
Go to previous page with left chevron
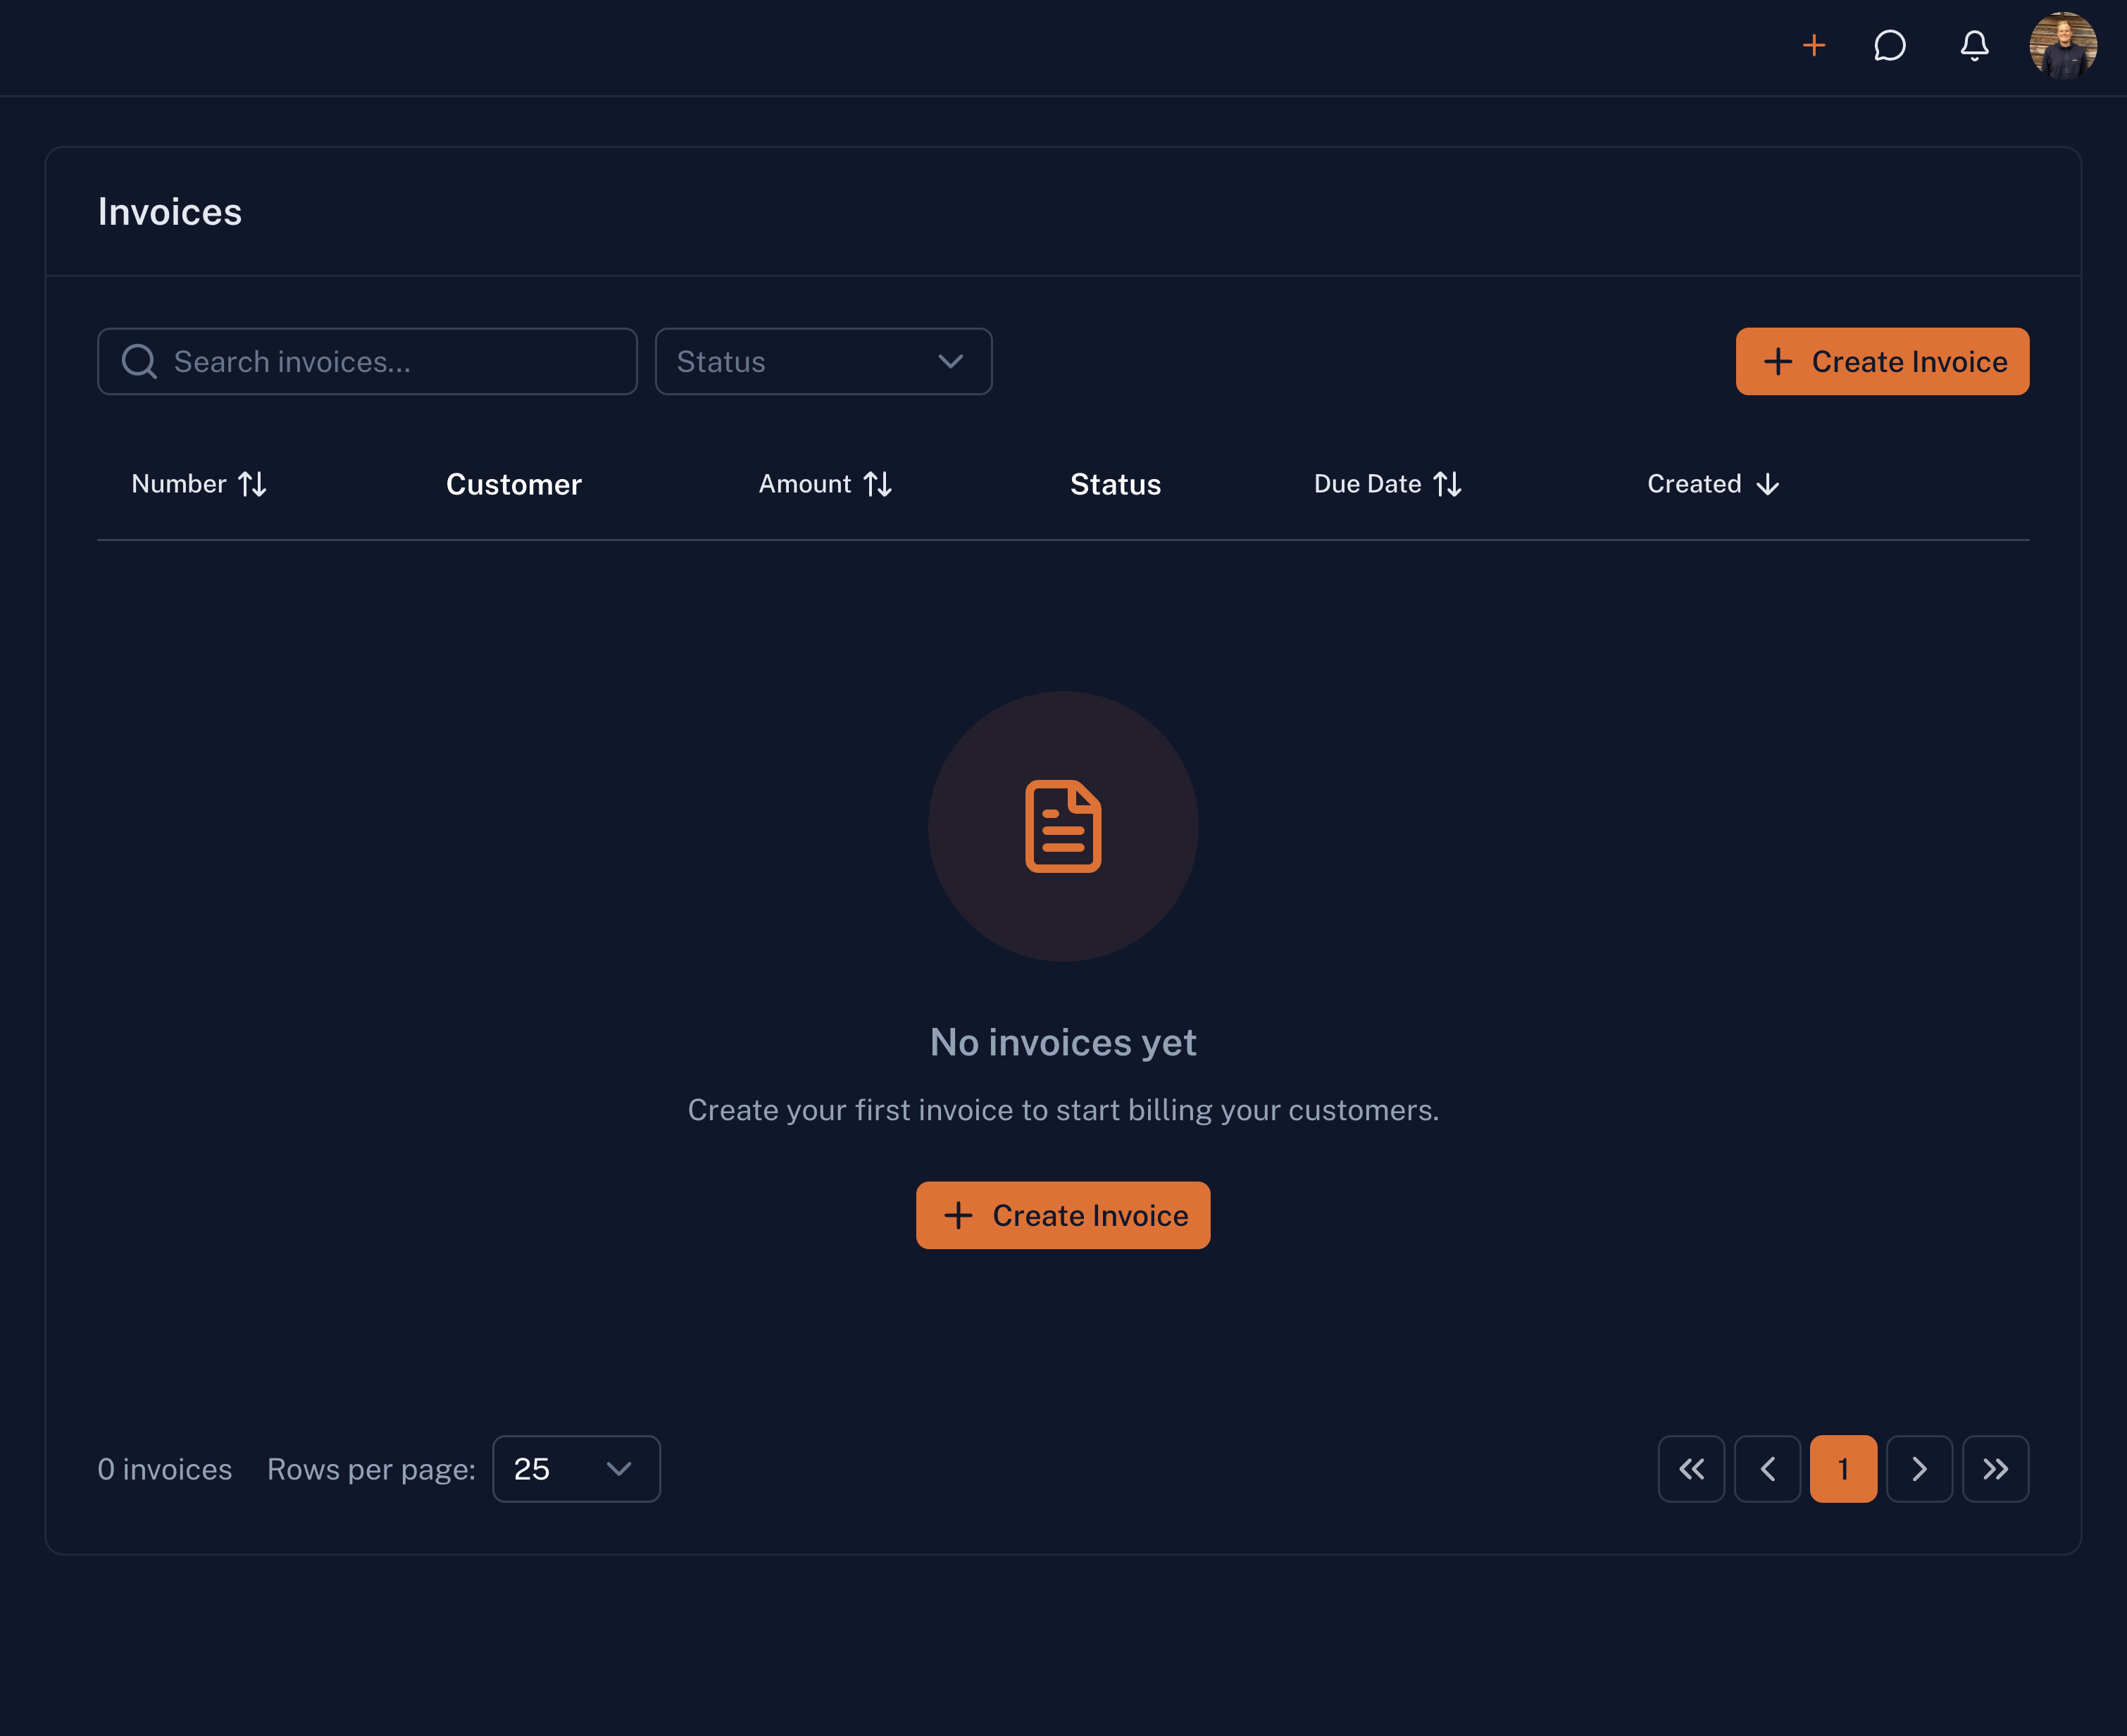click(1767, 1469)
